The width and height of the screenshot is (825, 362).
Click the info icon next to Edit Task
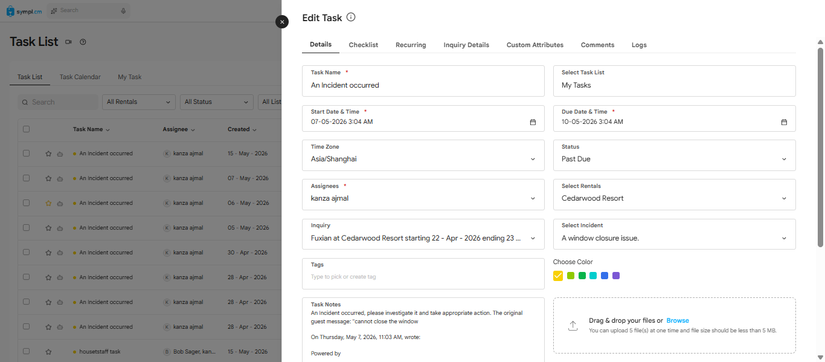[x=351, y=17]
